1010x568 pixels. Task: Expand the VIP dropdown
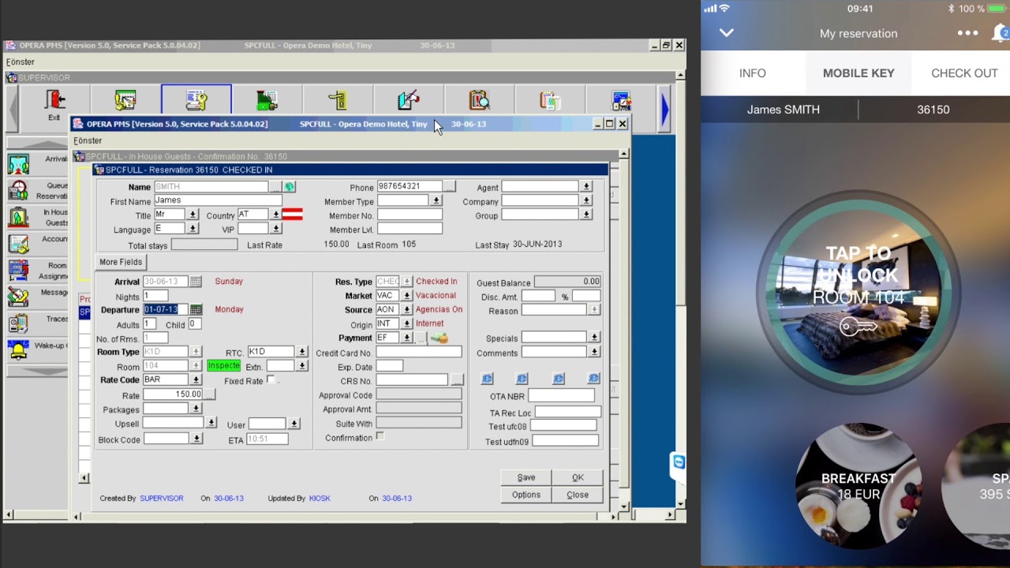pyautogui.click(x=275, y=229)
